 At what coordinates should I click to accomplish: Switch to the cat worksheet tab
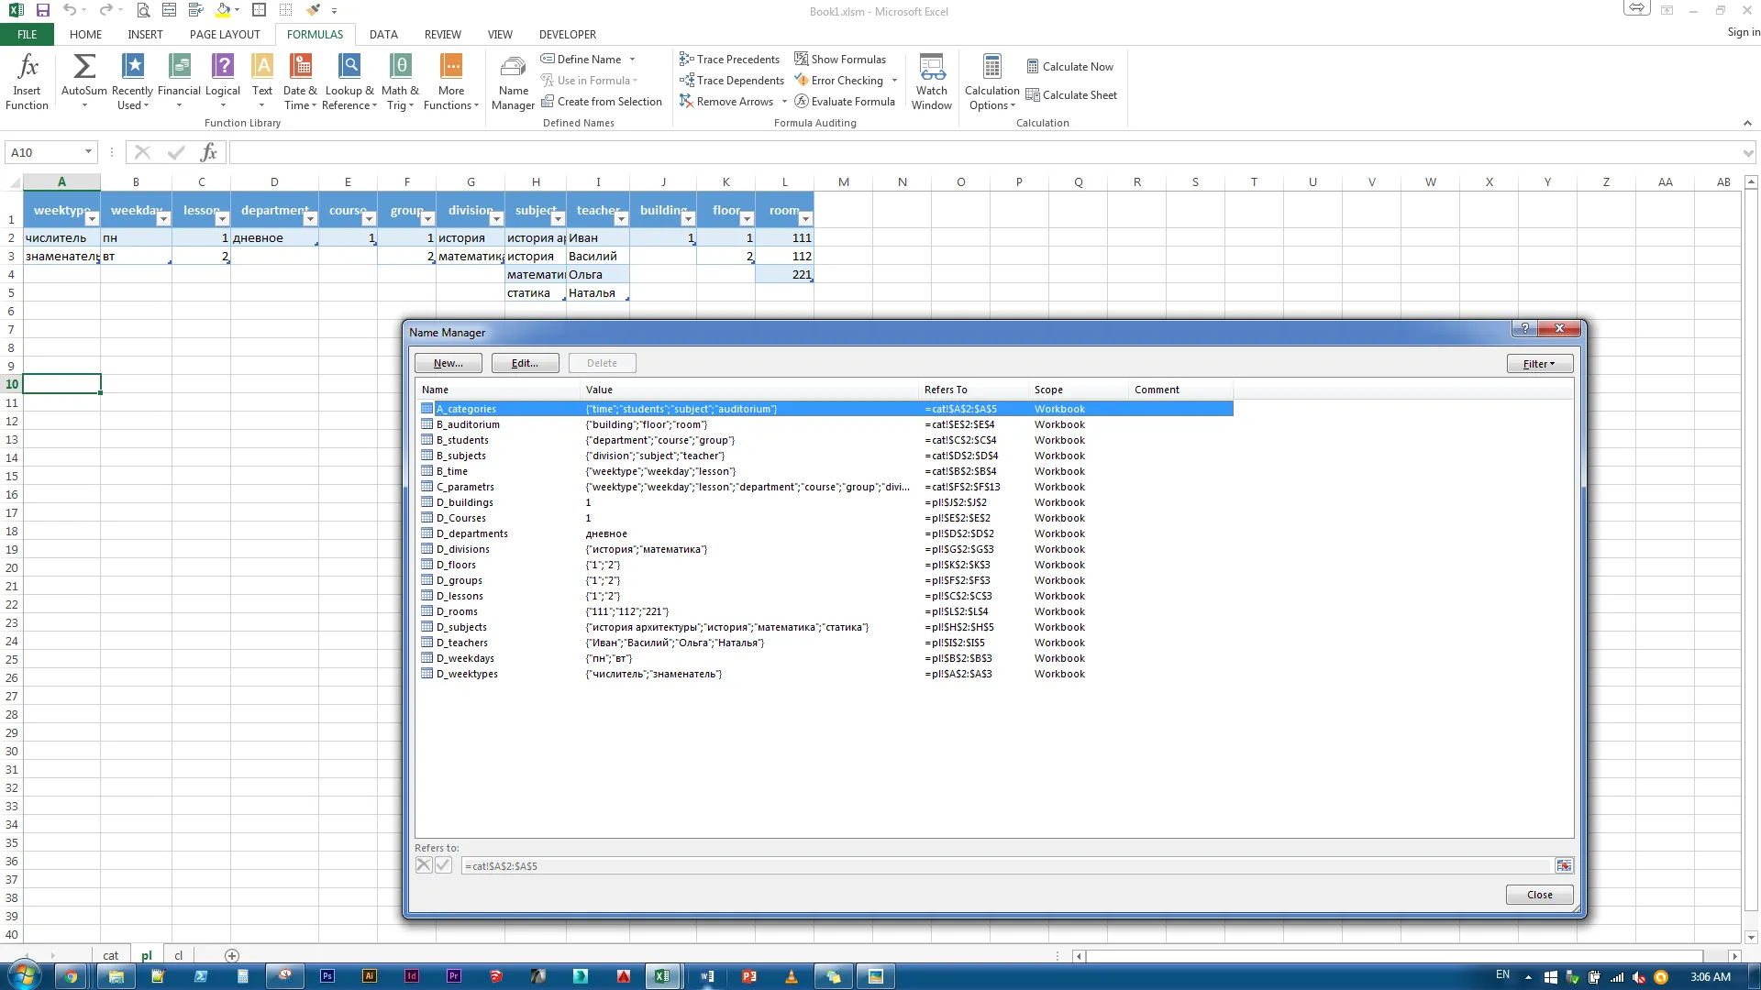[110, 955]
